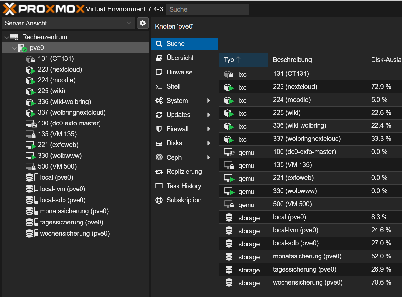Click the Beschreibung column header
This screenshot has width=402, height=297.
click(317, 60)
